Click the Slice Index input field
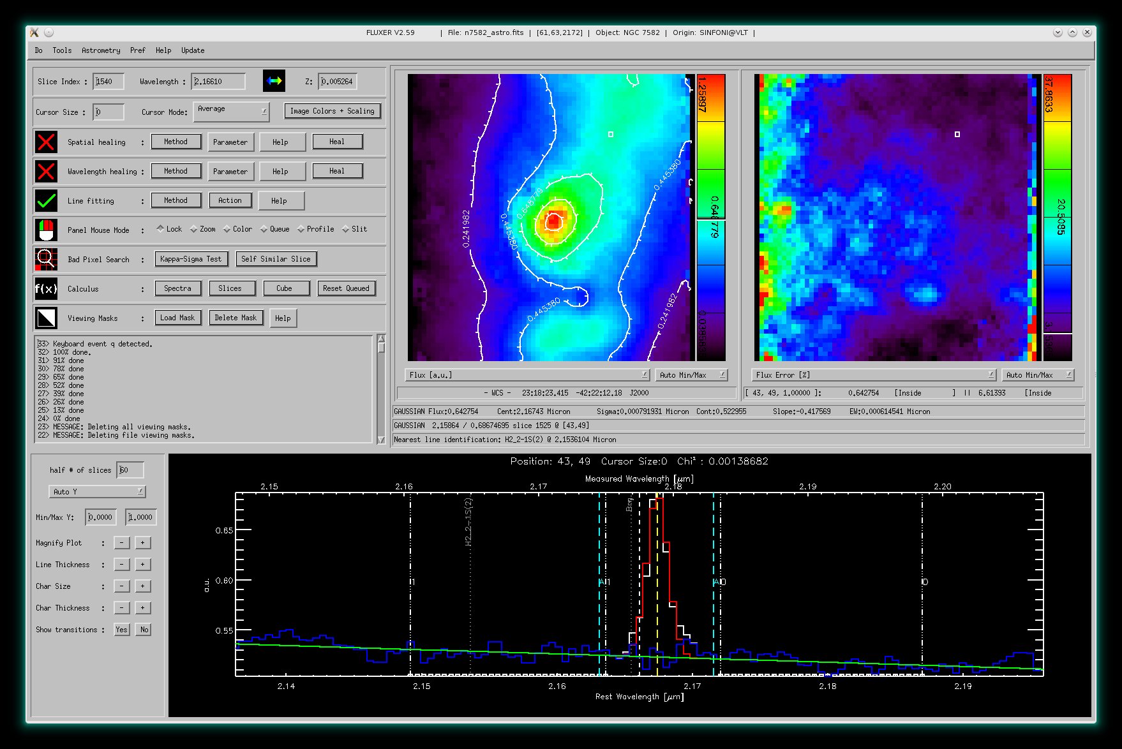1122x749 pixels. (x=108, y=81)
